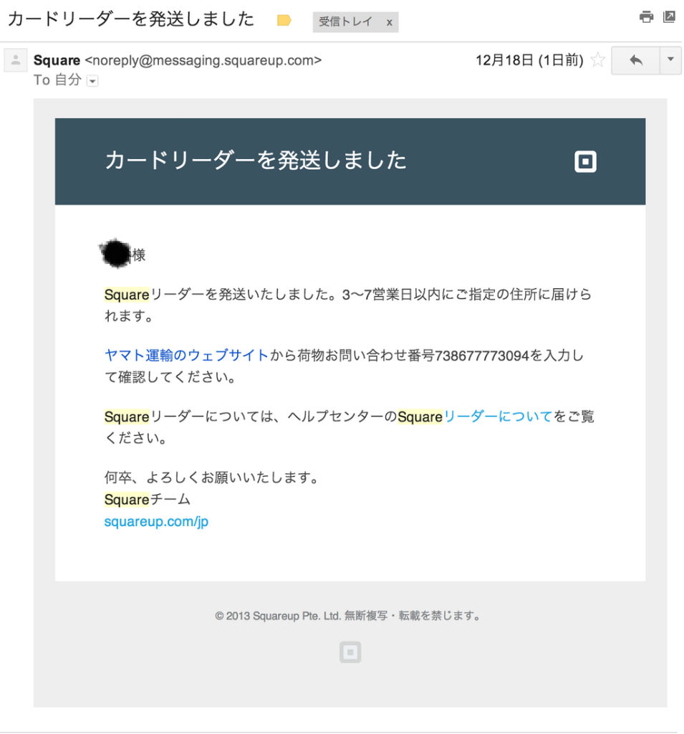Click the Square logo in the header banner
This screenshot has width=684, height=734.
(585, 161)
